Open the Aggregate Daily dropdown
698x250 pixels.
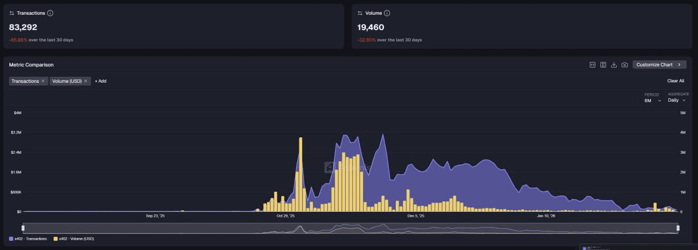(x=677, y=100)
